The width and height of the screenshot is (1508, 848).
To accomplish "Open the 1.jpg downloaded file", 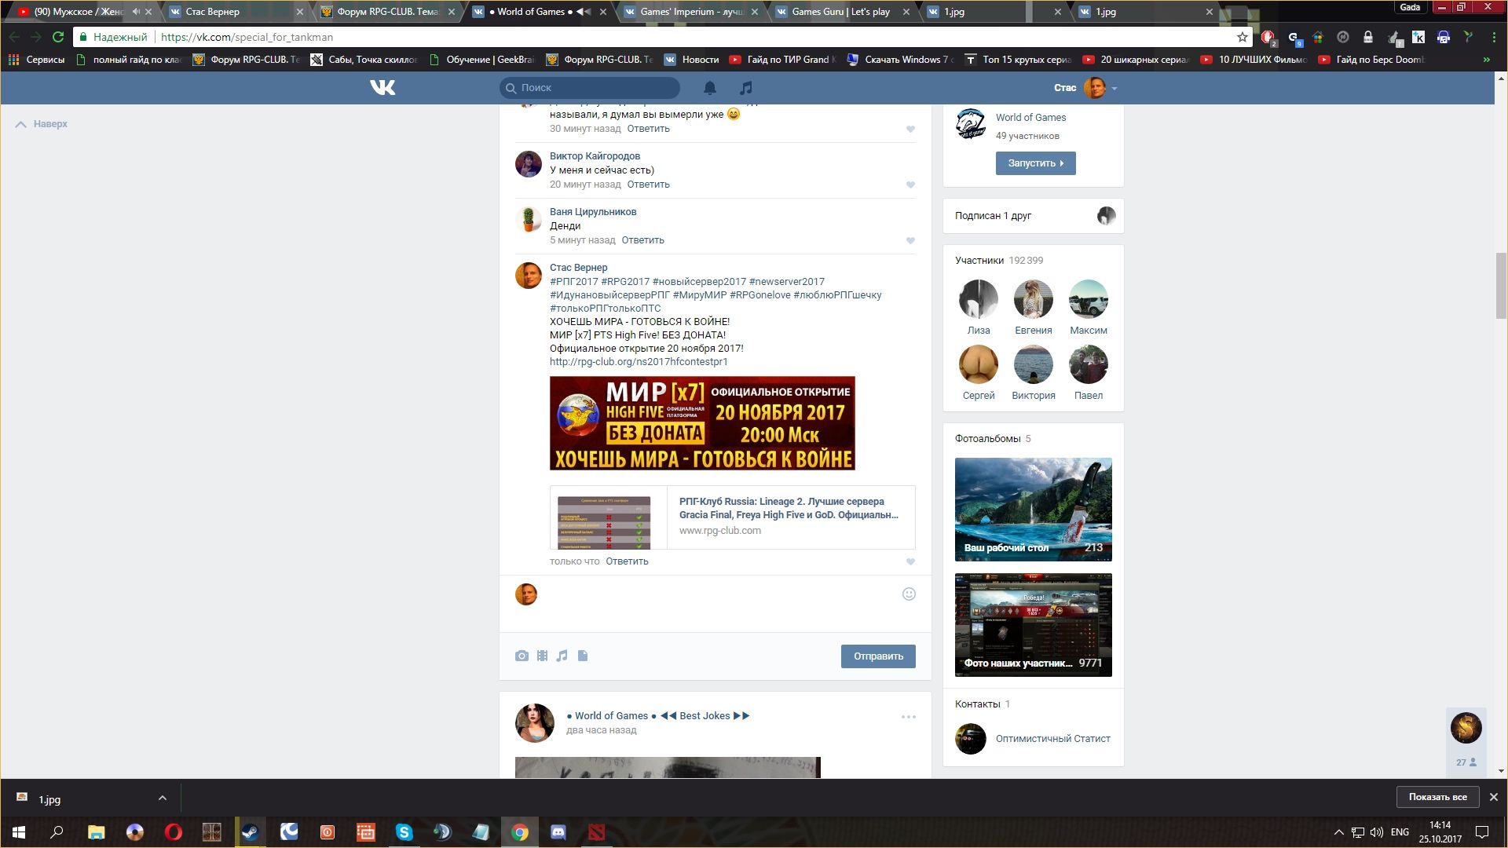I will 49,799.
